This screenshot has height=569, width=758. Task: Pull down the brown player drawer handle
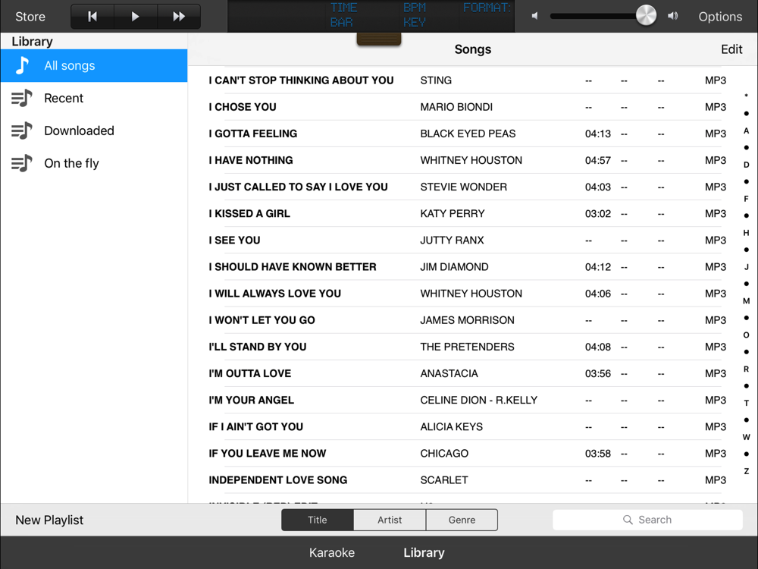pos(379,39)
